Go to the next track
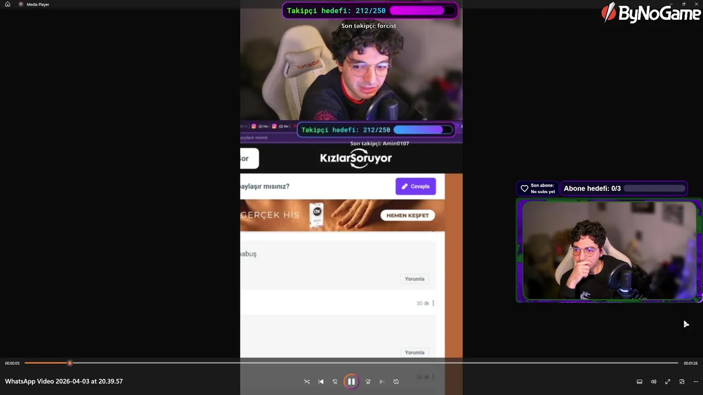Screen dimensions: 703x395 tap(382, 381)
